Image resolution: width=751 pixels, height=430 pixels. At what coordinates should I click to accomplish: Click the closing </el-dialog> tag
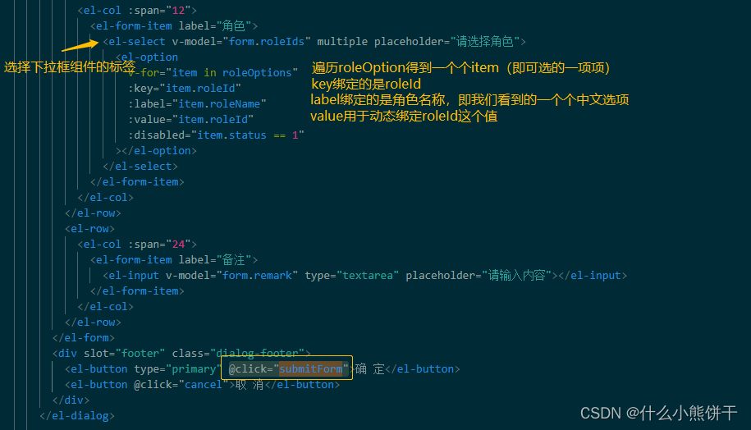(x=77, y=416)
